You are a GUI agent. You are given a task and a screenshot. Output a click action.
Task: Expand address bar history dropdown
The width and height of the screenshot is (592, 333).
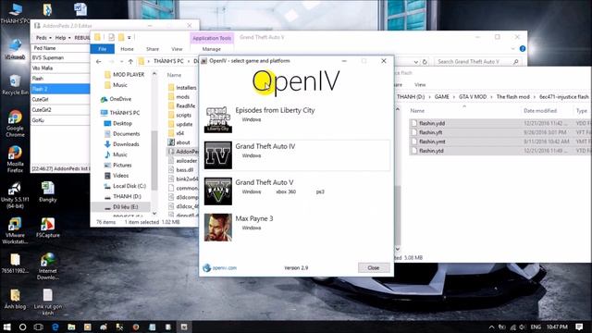[415, 62]
